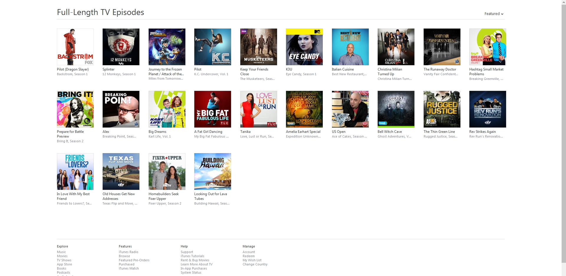This screenshot has height=276, width=566.
Task: Click the K.C. Undercover poster
Action: (213, 47)
